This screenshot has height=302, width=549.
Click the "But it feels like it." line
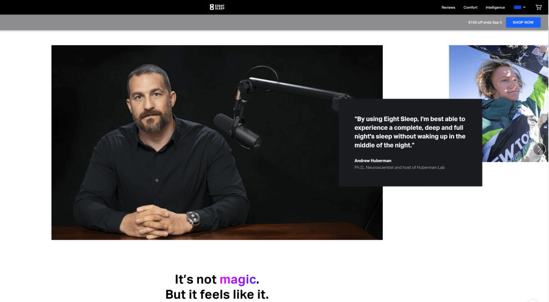[217, 294]
